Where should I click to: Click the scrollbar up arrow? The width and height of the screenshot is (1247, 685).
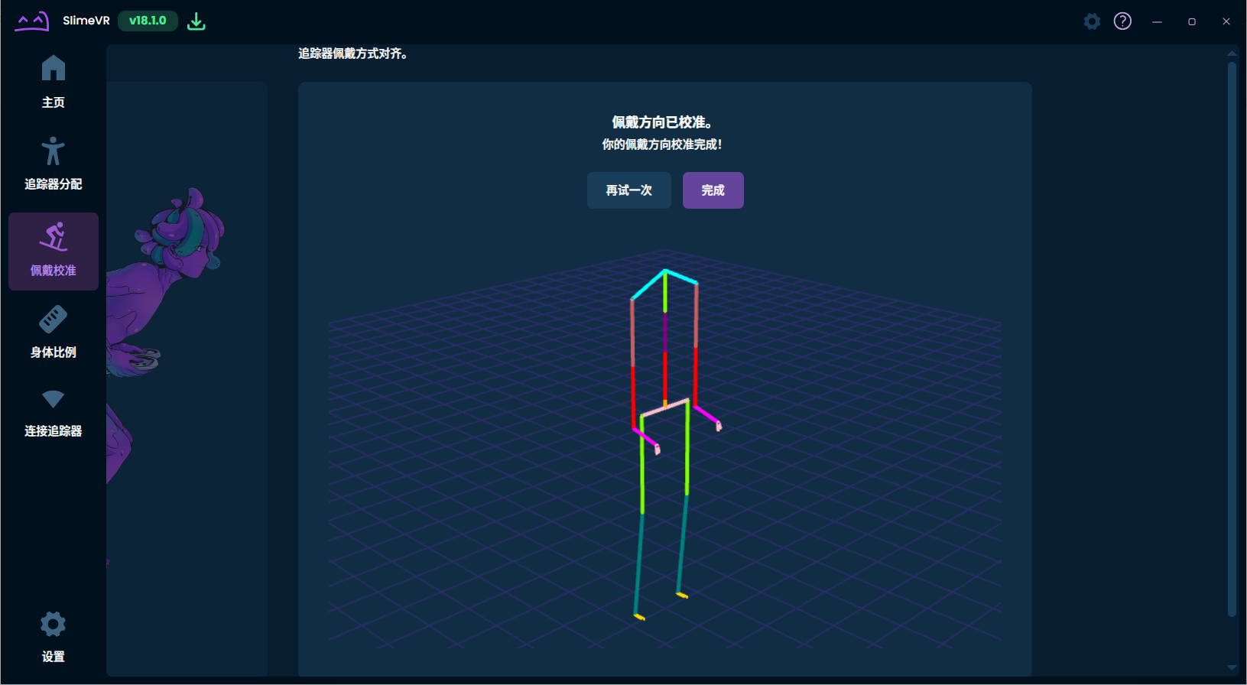1232,53
